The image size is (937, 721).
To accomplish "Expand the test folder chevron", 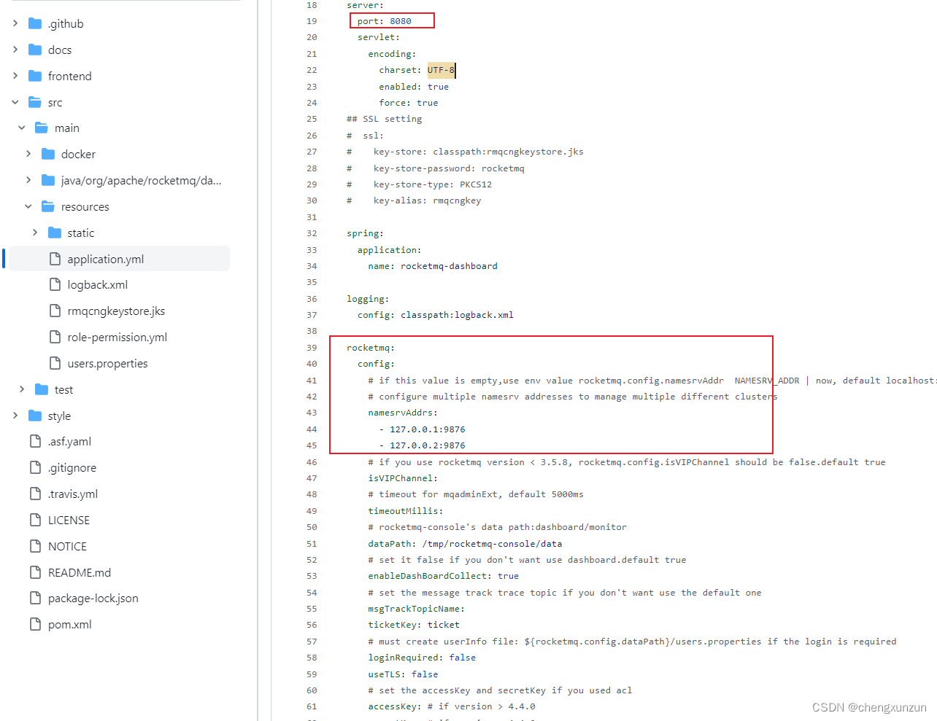I will pyautogui.click(x=22, y=389).
